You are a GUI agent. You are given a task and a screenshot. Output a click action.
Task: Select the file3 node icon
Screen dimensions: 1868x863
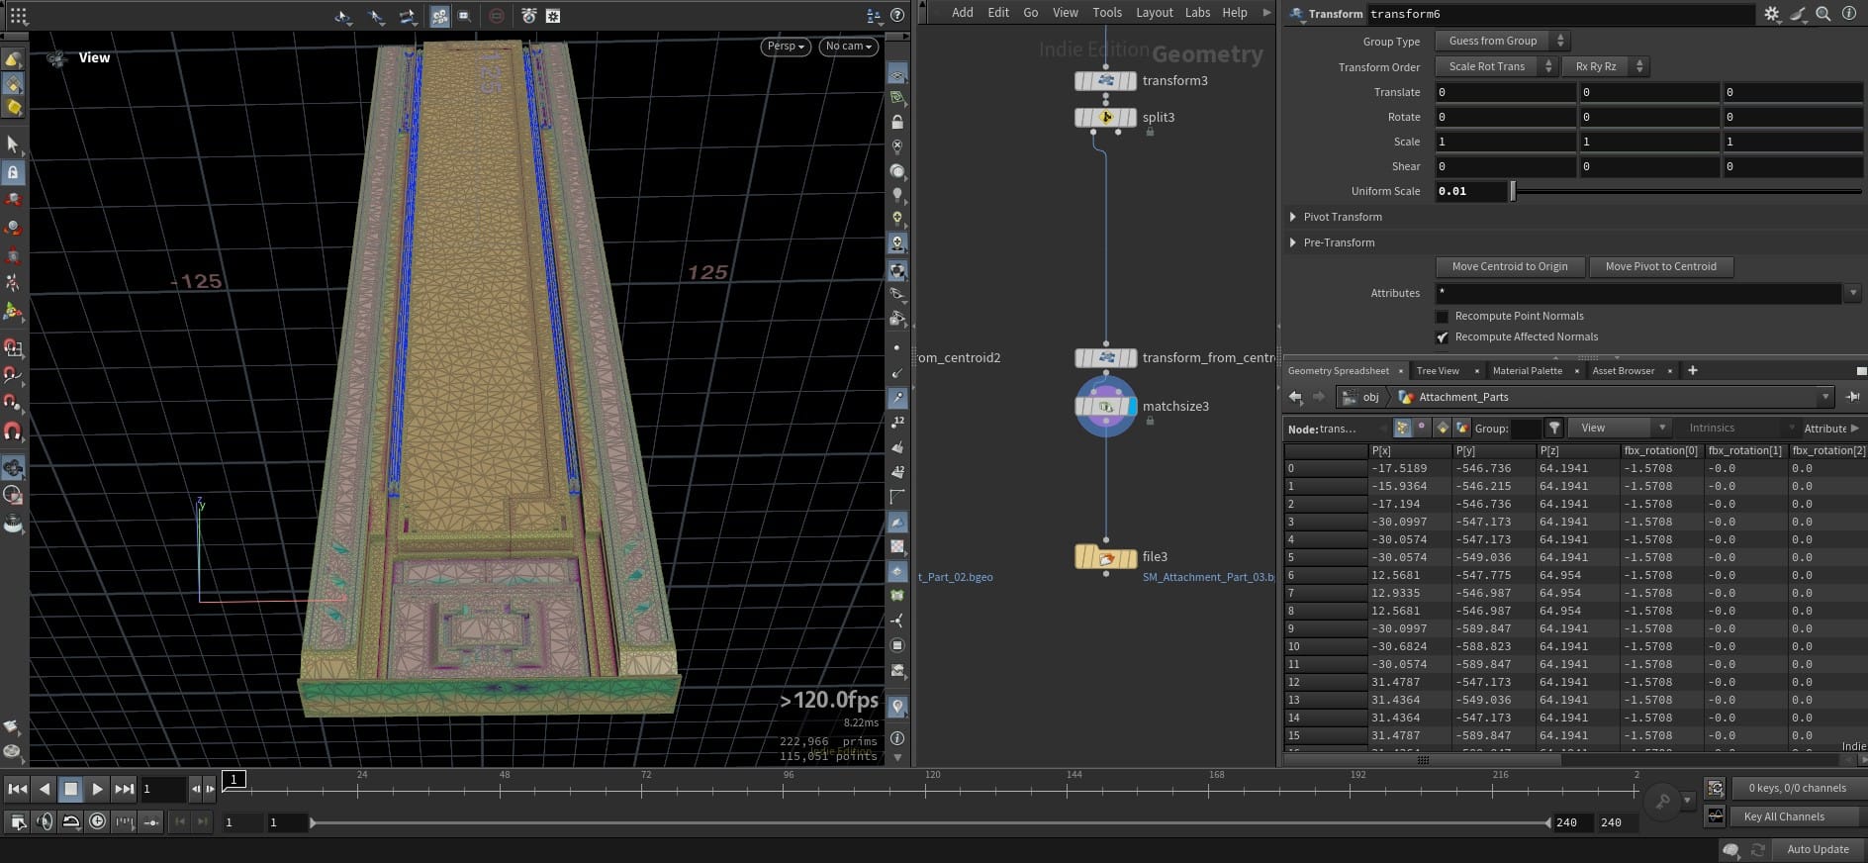coord(1105,557)
